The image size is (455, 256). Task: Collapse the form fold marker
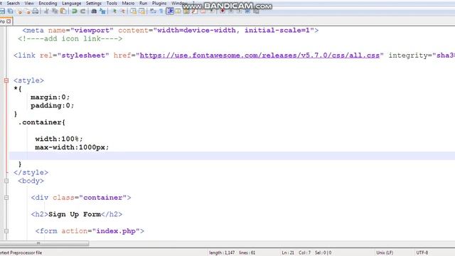pos(6,231)
